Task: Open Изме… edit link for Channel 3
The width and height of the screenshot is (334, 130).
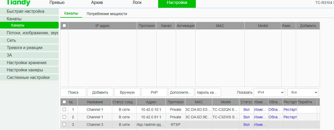Action: tap(260, 125)
